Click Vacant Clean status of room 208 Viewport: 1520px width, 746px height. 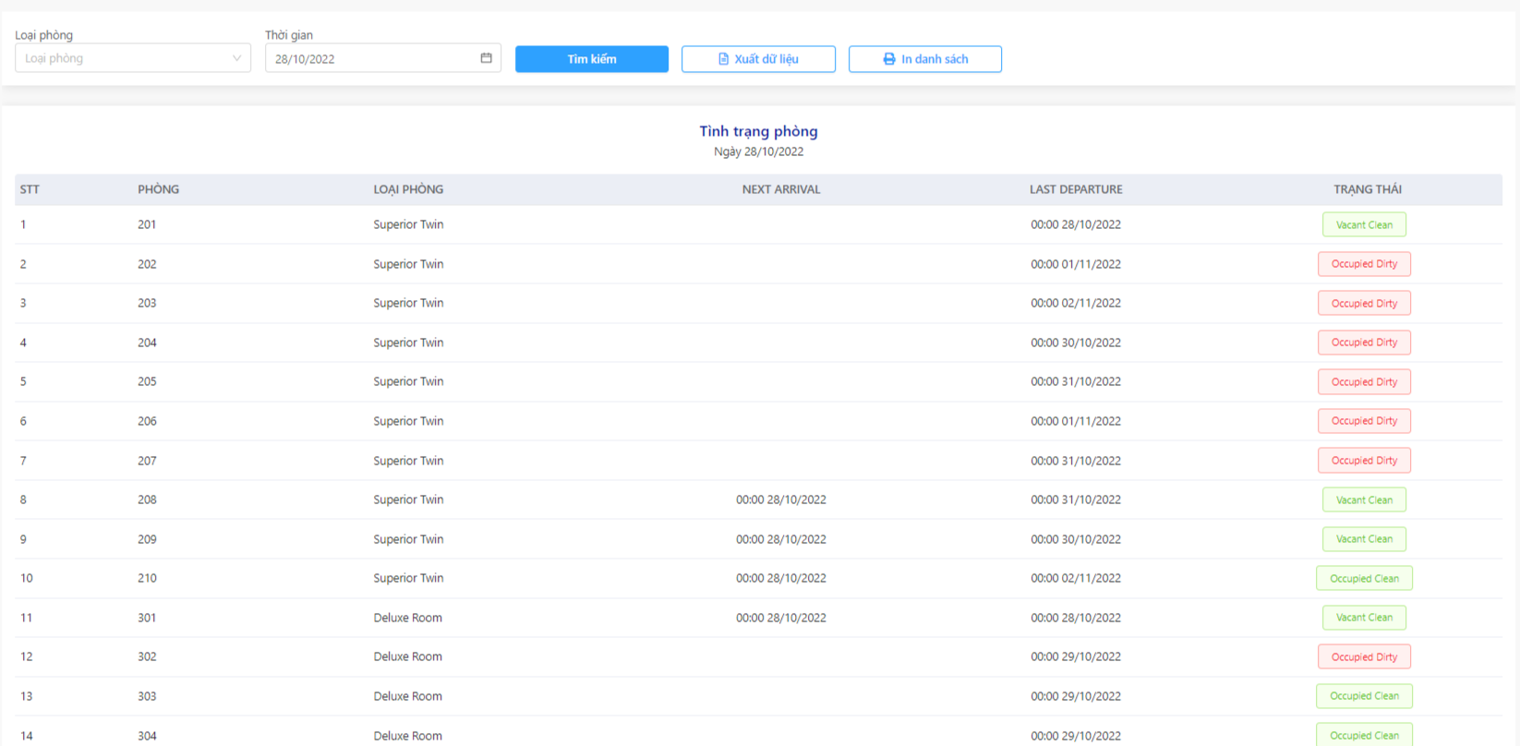tap(1364, 499)
